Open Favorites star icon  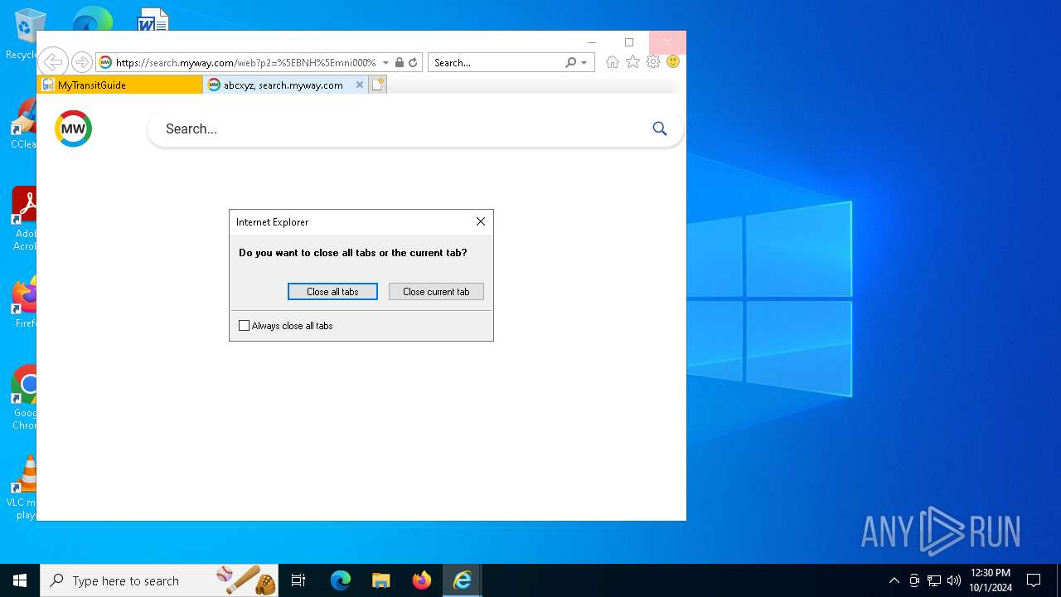point(632,62)
